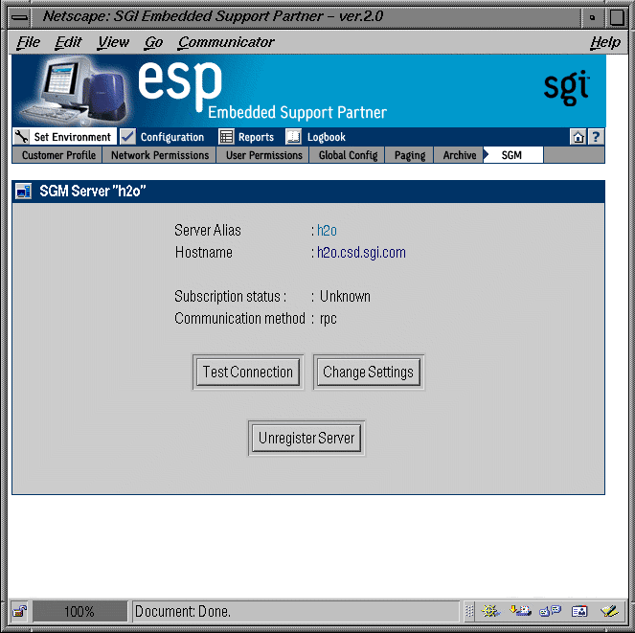This screenshot has height=633, width=635.
Task: Click the Logbook book icon
Action: [293, 137]
